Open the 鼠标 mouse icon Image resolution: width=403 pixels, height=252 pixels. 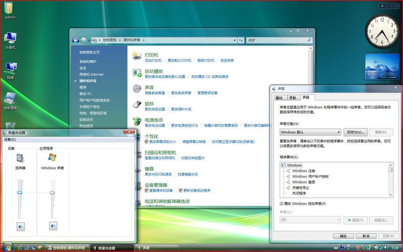(x=137, y=105)
